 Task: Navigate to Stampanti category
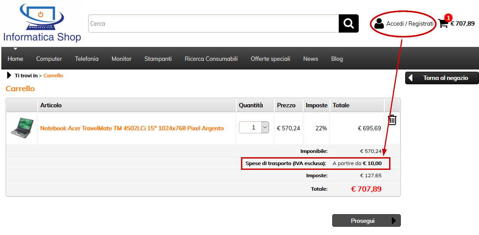(158, 59)
